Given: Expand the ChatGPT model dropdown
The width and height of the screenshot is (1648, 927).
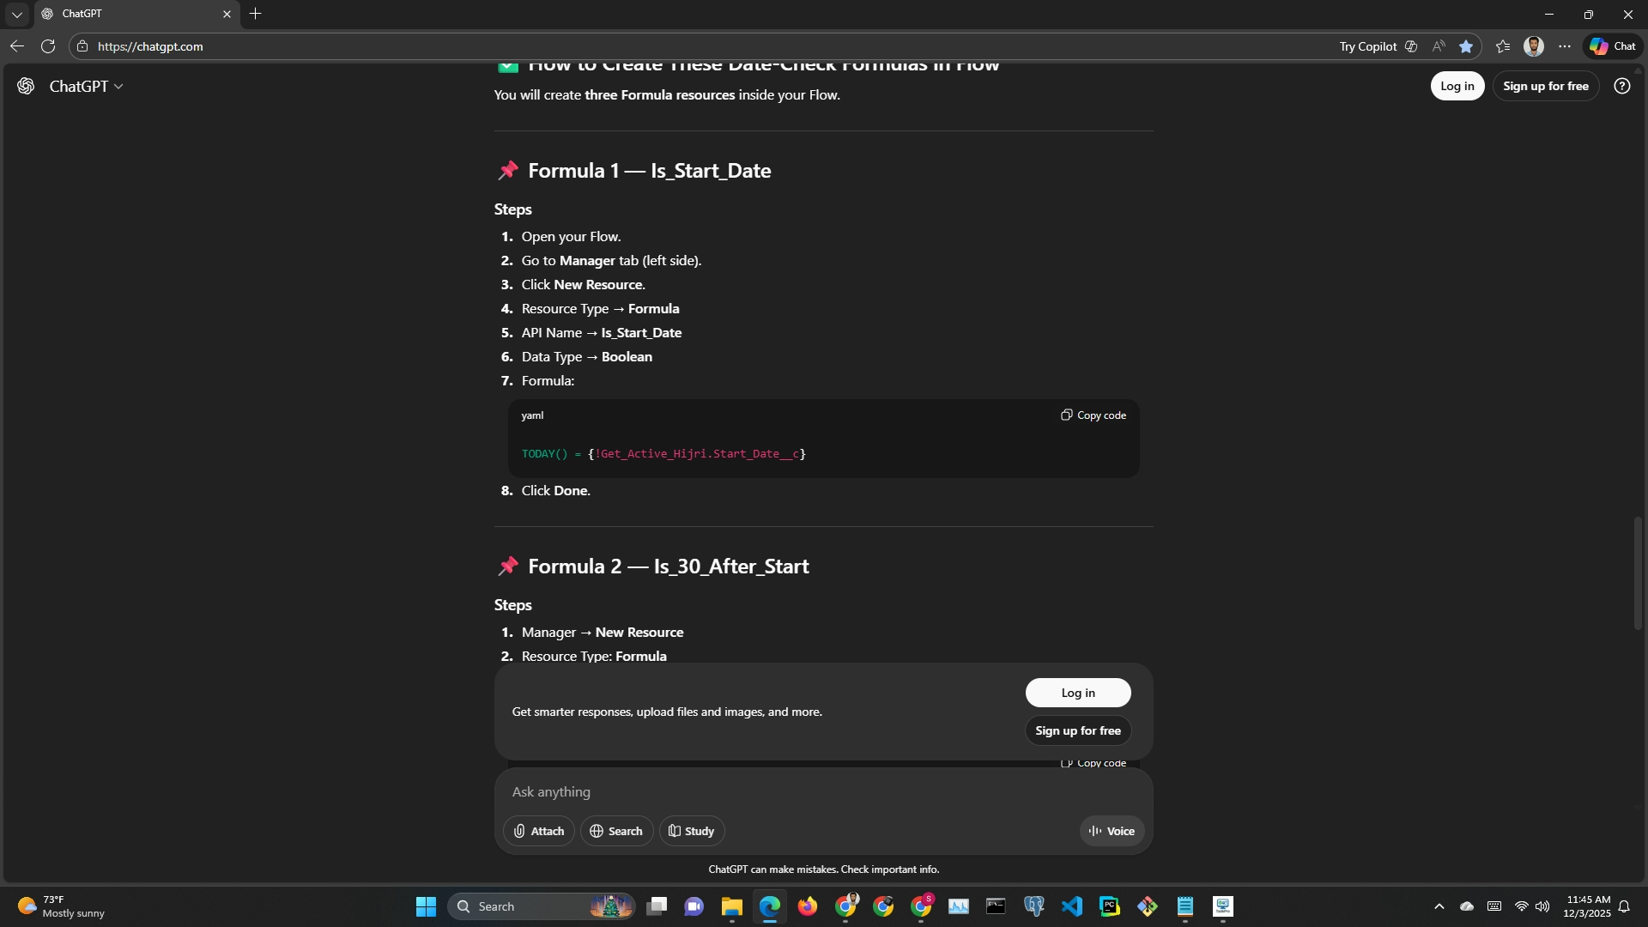Looking at the screenshot, I should coord(86,86).
